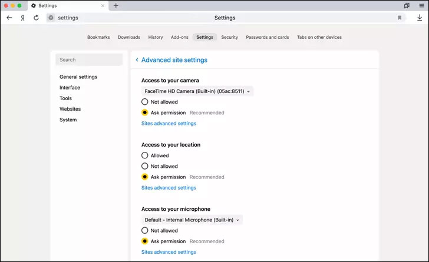Open the FaceTime HD Camera dropdown
This screenshot has height=262, width=429.
(197, 91)
